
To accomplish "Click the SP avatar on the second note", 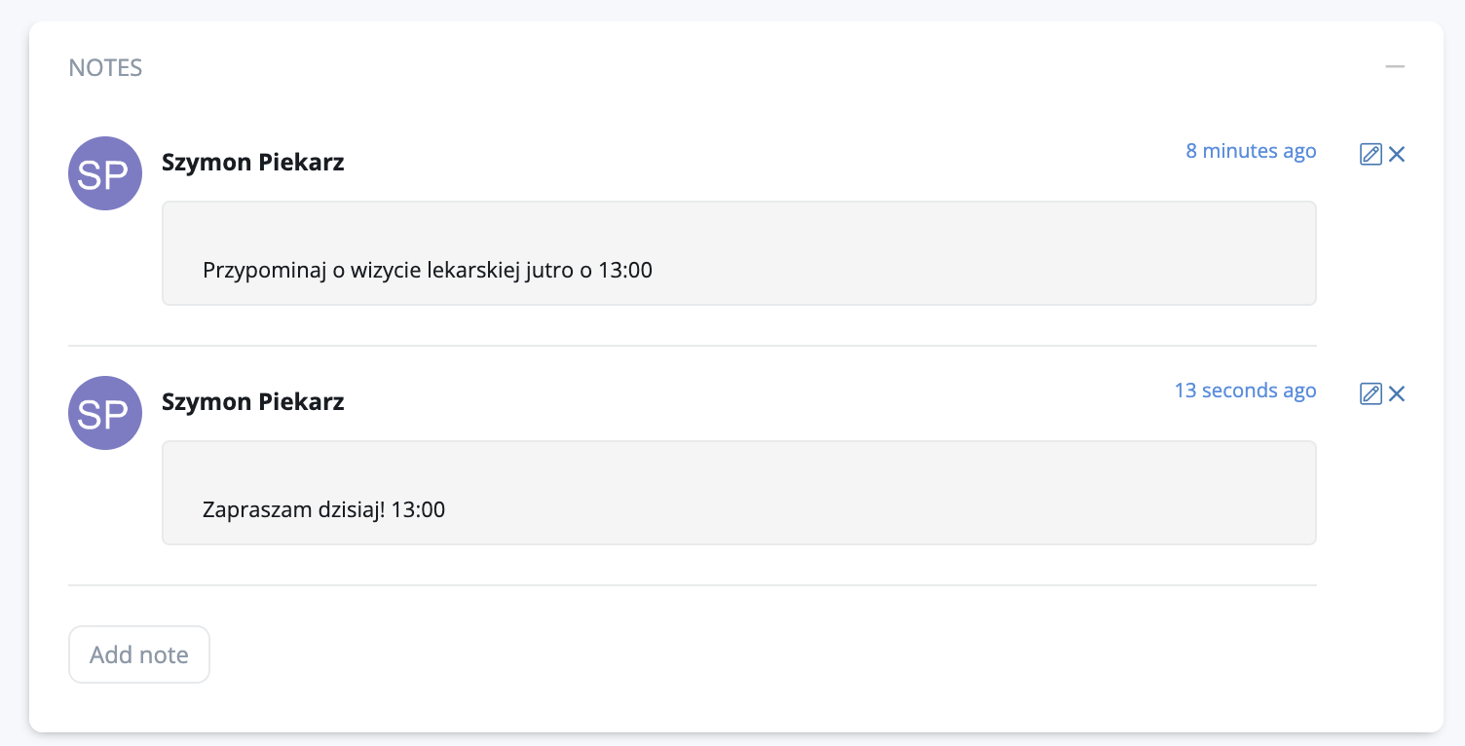I will pos(105,413).
